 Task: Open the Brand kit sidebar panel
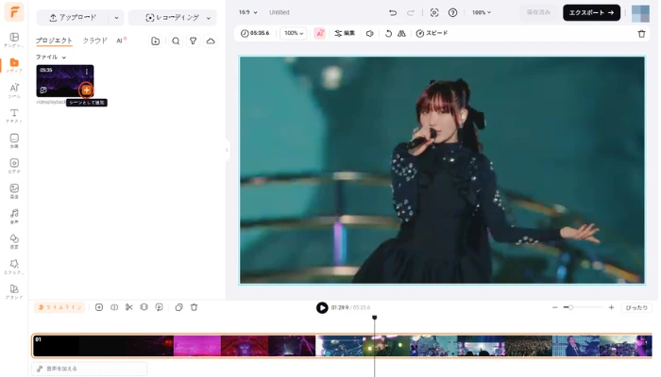tap(14, 291)
